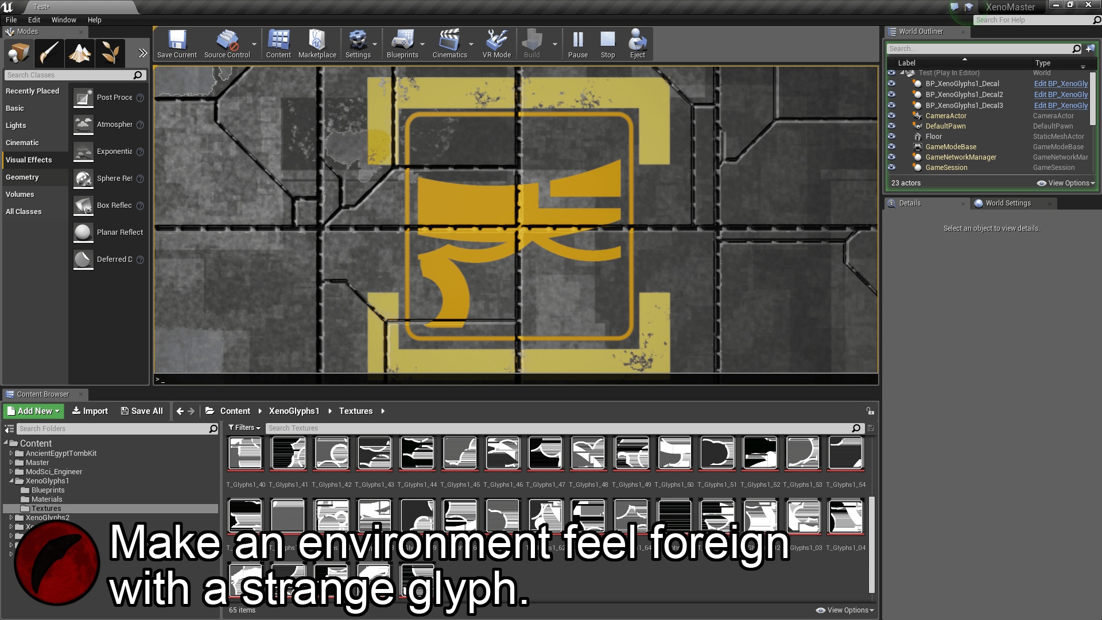
Task: Open the Add New dropdown
Action: coord(33,411)
